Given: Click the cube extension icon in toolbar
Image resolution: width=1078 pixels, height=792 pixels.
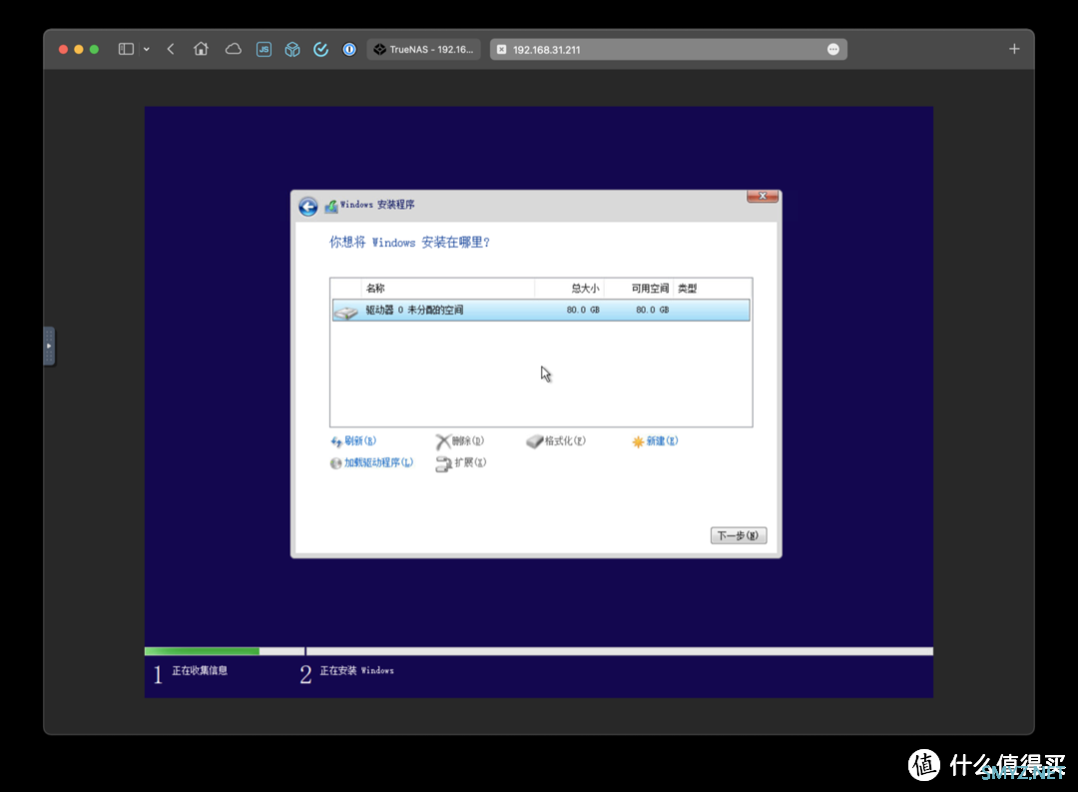Looking at the screenshot, I should coord(292,49).
